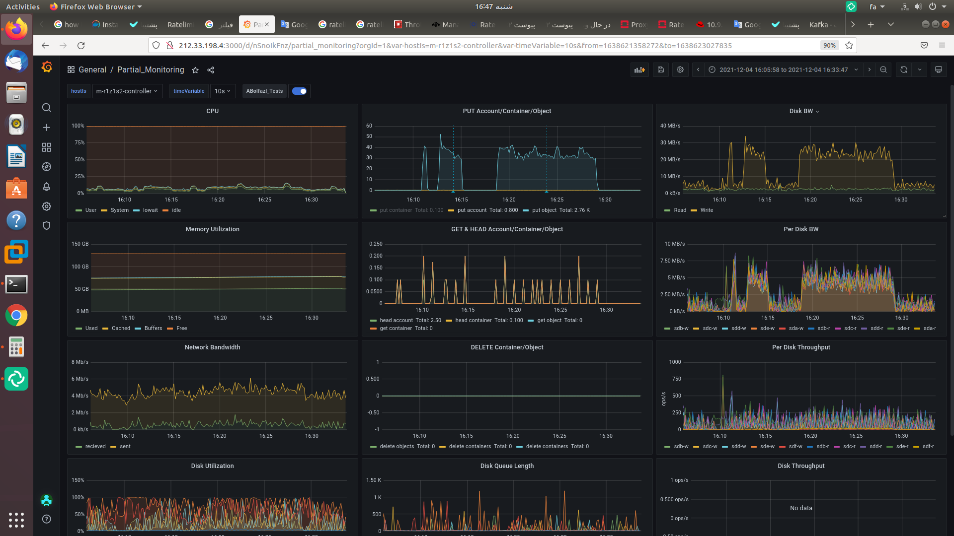This screenshot has height=536, width=954.
Task: Expand the refresh interval dropdown arrow
Action: coord(920,70)
